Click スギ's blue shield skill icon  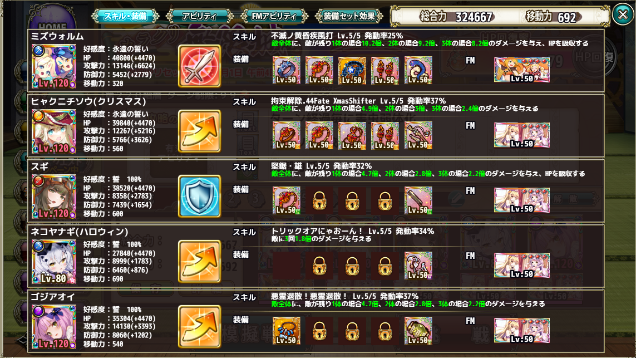coord(200,197)
